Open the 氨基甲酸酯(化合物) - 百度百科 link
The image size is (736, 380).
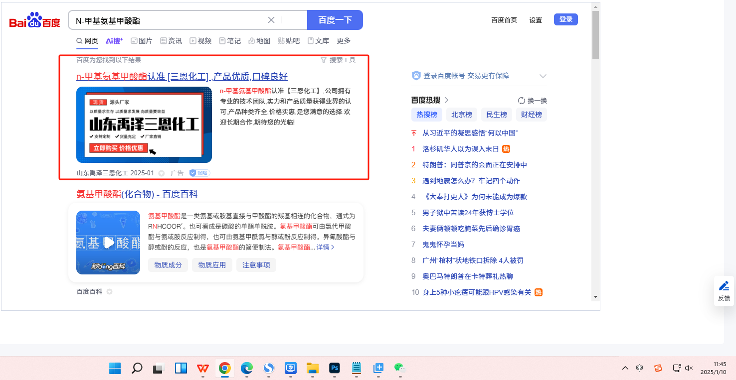coord(137,194)
